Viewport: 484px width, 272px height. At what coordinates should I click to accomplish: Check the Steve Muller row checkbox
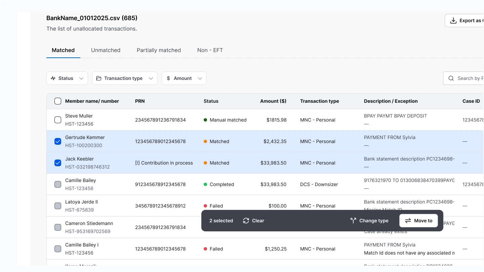(x=58, y=120)
